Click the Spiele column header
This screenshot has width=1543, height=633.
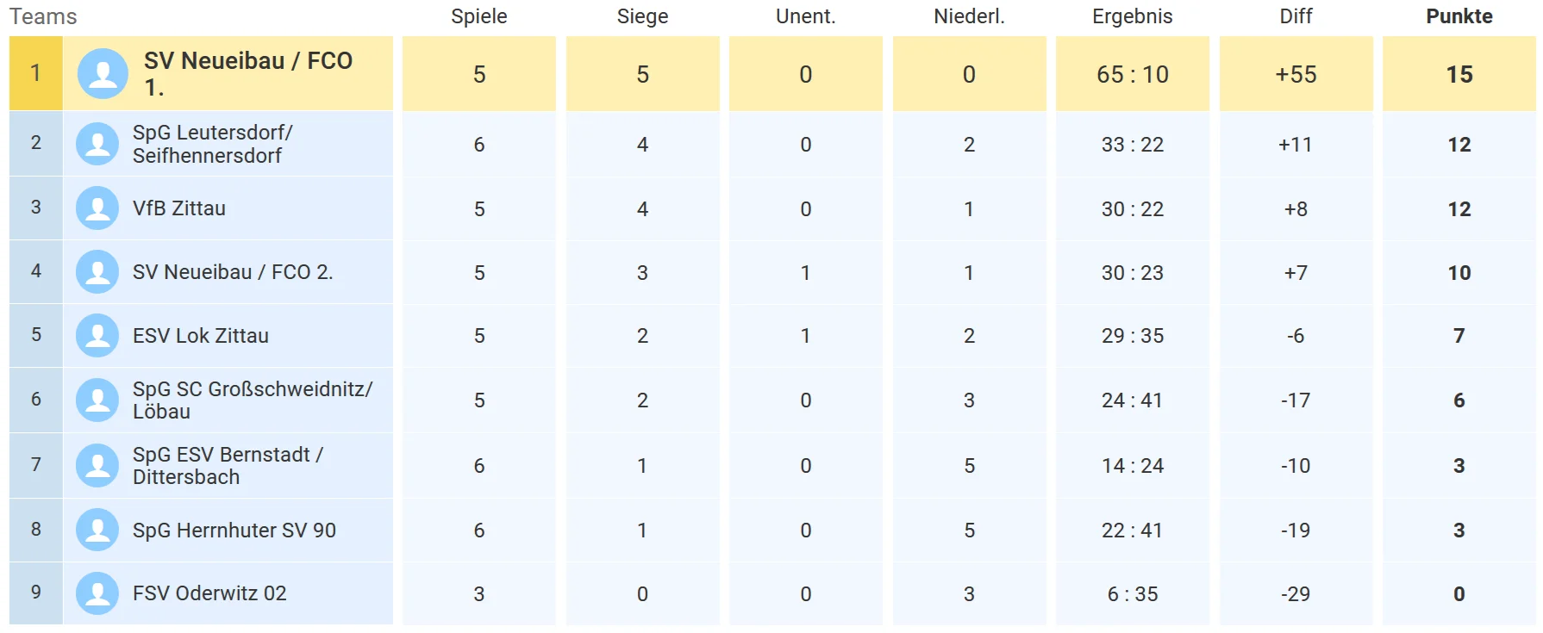click(x=478, y=16)
